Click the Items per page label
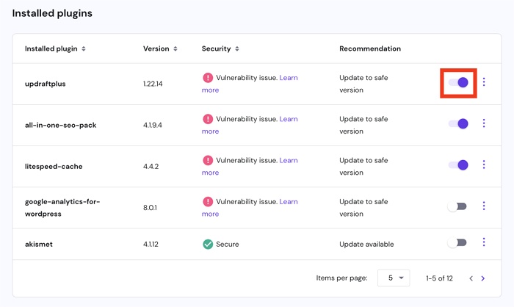This screenshot has height=307, width=514. [x=341, y=278]
